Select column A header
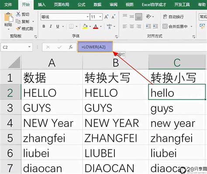Viewport: 207px width, 174px height. point(52,63)
